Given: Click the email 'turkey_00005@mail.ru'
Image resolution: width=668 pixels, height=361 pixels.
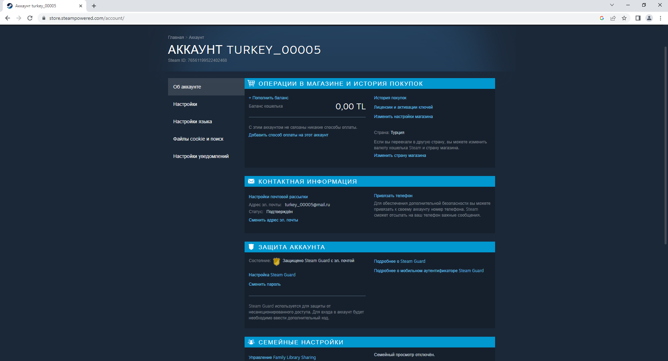Looking at the screenshot, I should tap(307, 205).
